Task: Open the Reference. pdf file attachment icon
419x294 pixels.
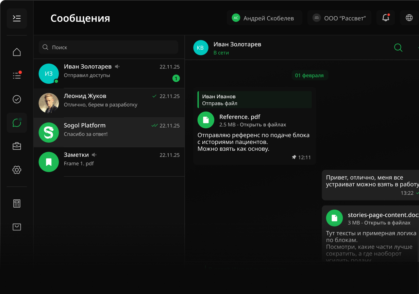Action: coord(206,120)
